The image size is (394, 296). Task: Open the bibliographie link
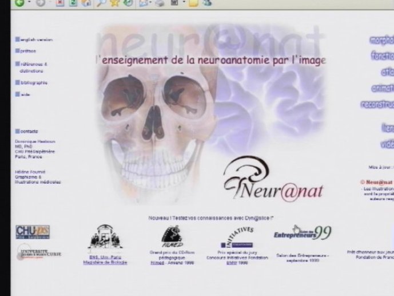tap(31, 82)
